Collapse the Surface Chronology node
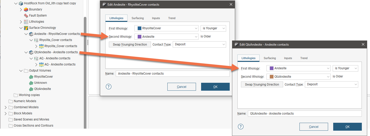Screen dimensions: 370x136 coord(21,28)
